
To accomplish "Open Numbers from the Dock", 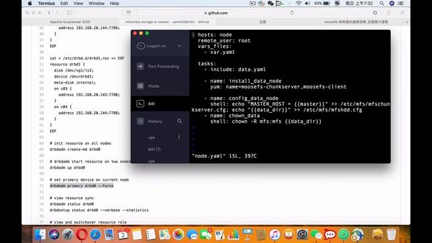I will coord(234,235).
